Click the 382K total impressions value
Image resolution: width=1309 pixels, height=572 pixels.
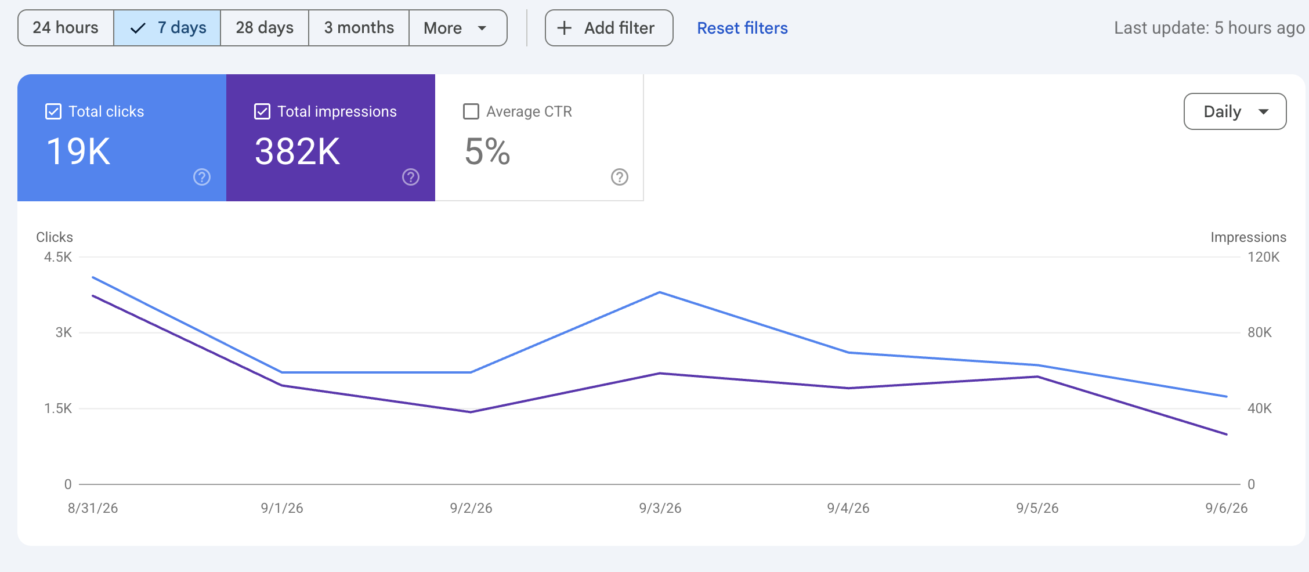pos(298,151)
